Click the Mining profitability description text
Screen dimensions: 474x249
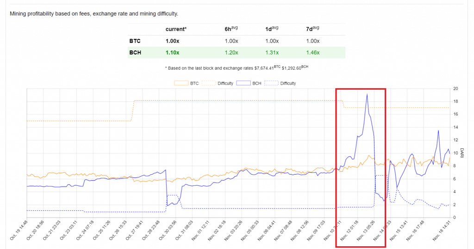(94, 13)
